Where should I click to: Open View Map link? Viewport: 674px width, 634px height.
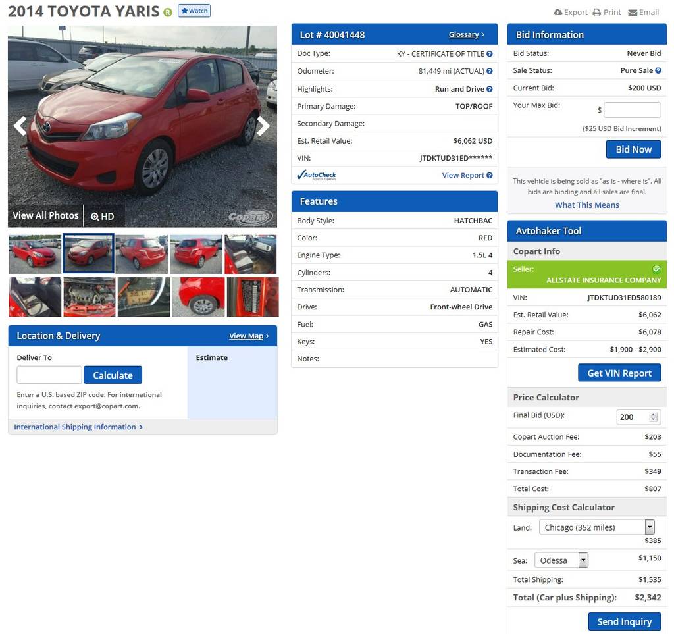tap(246, 336)
